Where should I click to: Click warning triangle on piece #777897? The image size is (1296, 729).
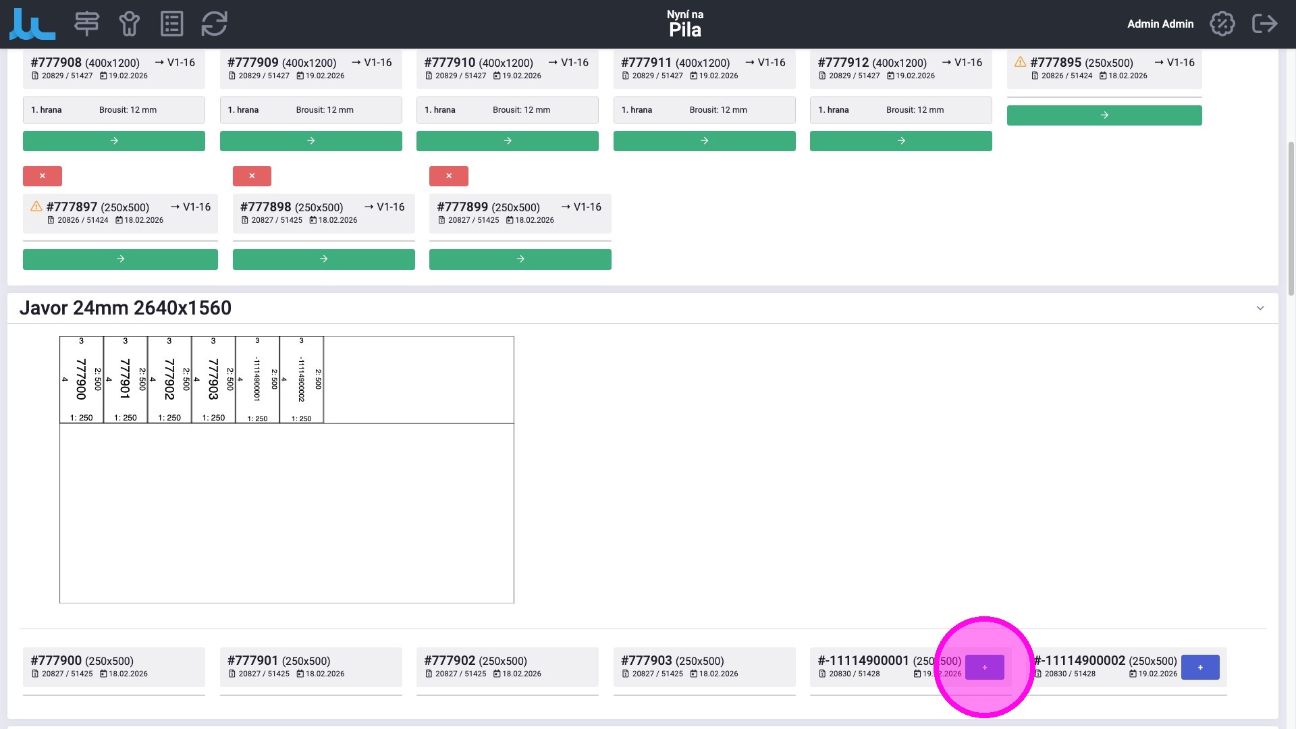tap(36, 207)
